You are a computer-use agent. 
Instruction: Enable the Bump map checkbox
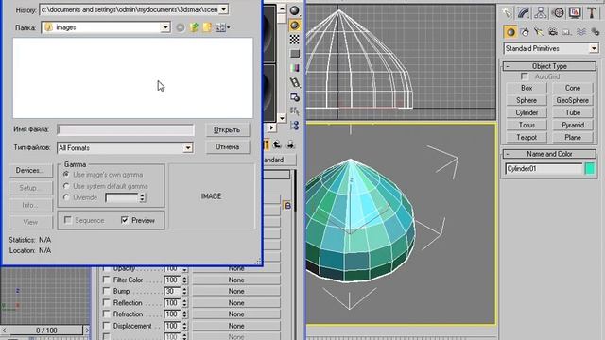(x=106, y=291)
